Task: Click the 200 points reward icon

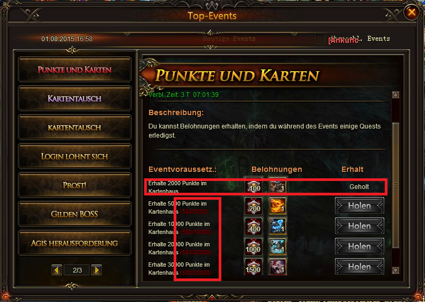Action: point(253,206)
